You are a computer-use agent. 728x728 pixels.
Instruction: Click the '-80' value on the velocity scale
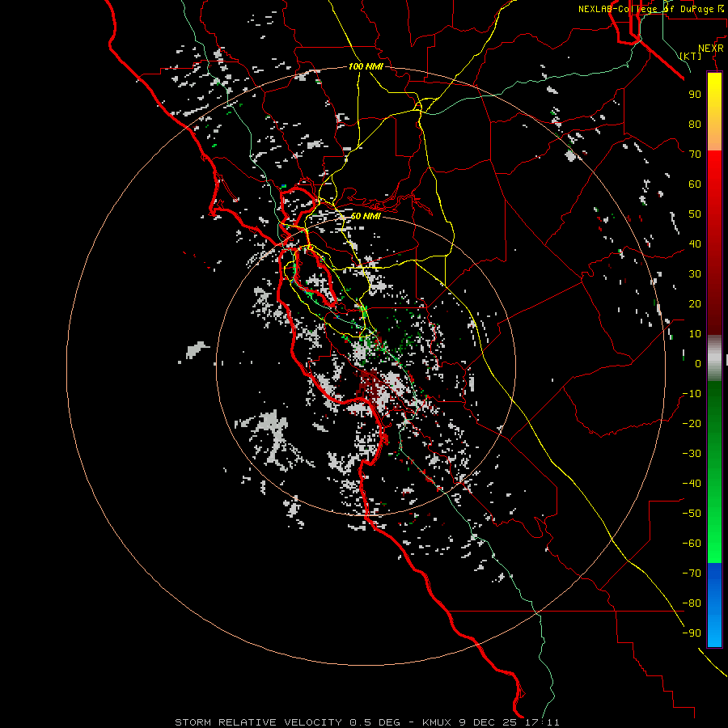click(692, 603)
